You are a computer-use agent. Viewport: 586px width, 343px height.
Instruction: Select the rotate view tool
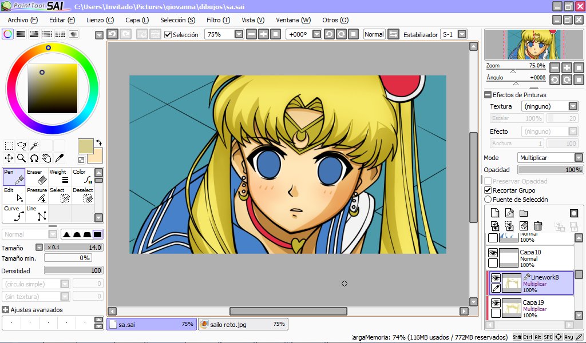pyautogui.click(x=34, y=158)
